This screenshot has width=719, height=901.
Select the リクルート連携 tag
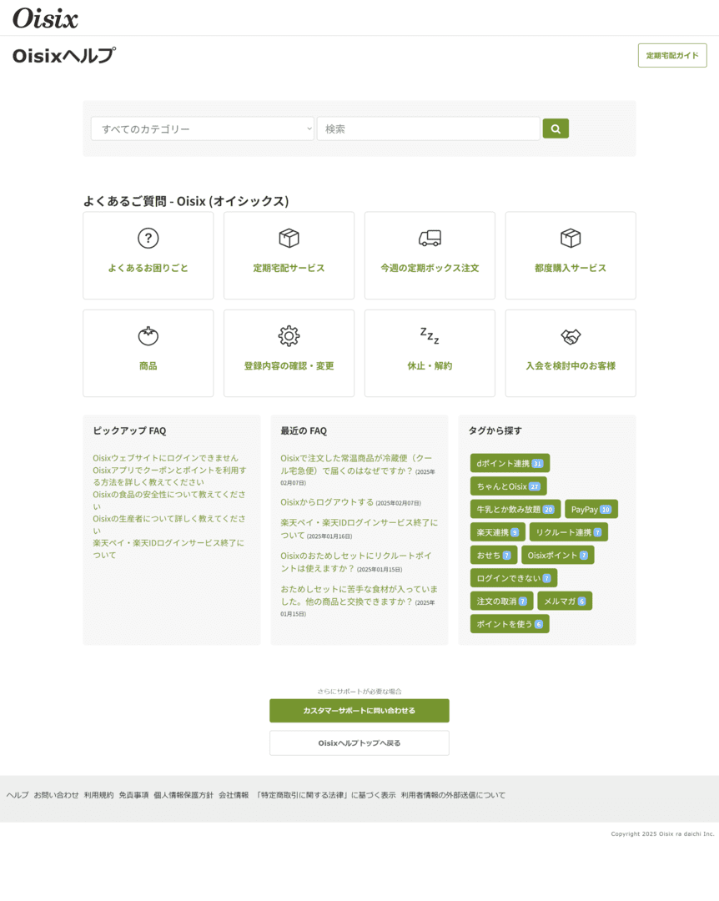point(568,532)
